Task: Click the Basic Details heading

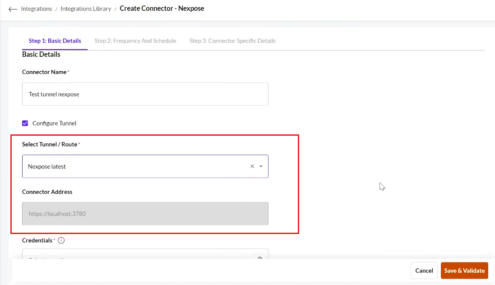Action: 41,54
